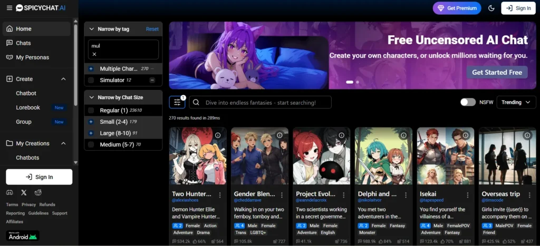Toggle the Small (2-4) chat size

click(91, 122)
